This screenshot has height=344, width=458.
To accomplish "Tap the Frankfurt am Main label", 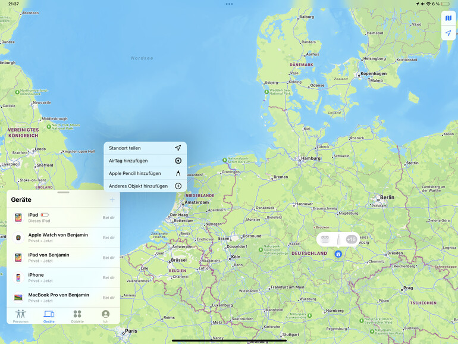I will pos(287,287).
